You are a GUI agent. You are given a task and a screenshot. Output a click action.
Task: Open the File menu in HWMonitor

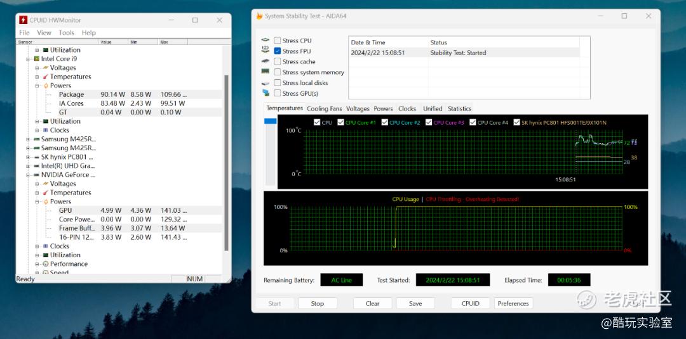click(25, 33)
